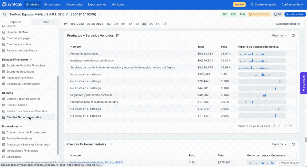Click the sidebar vertical scrollbar
This screenshot has width=307, height=167.
[x=58, y=115]
